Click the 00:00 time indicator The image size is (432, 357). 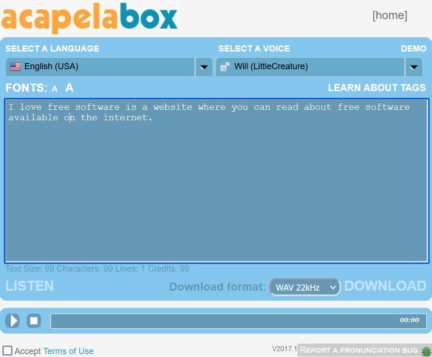pos(409,320)
